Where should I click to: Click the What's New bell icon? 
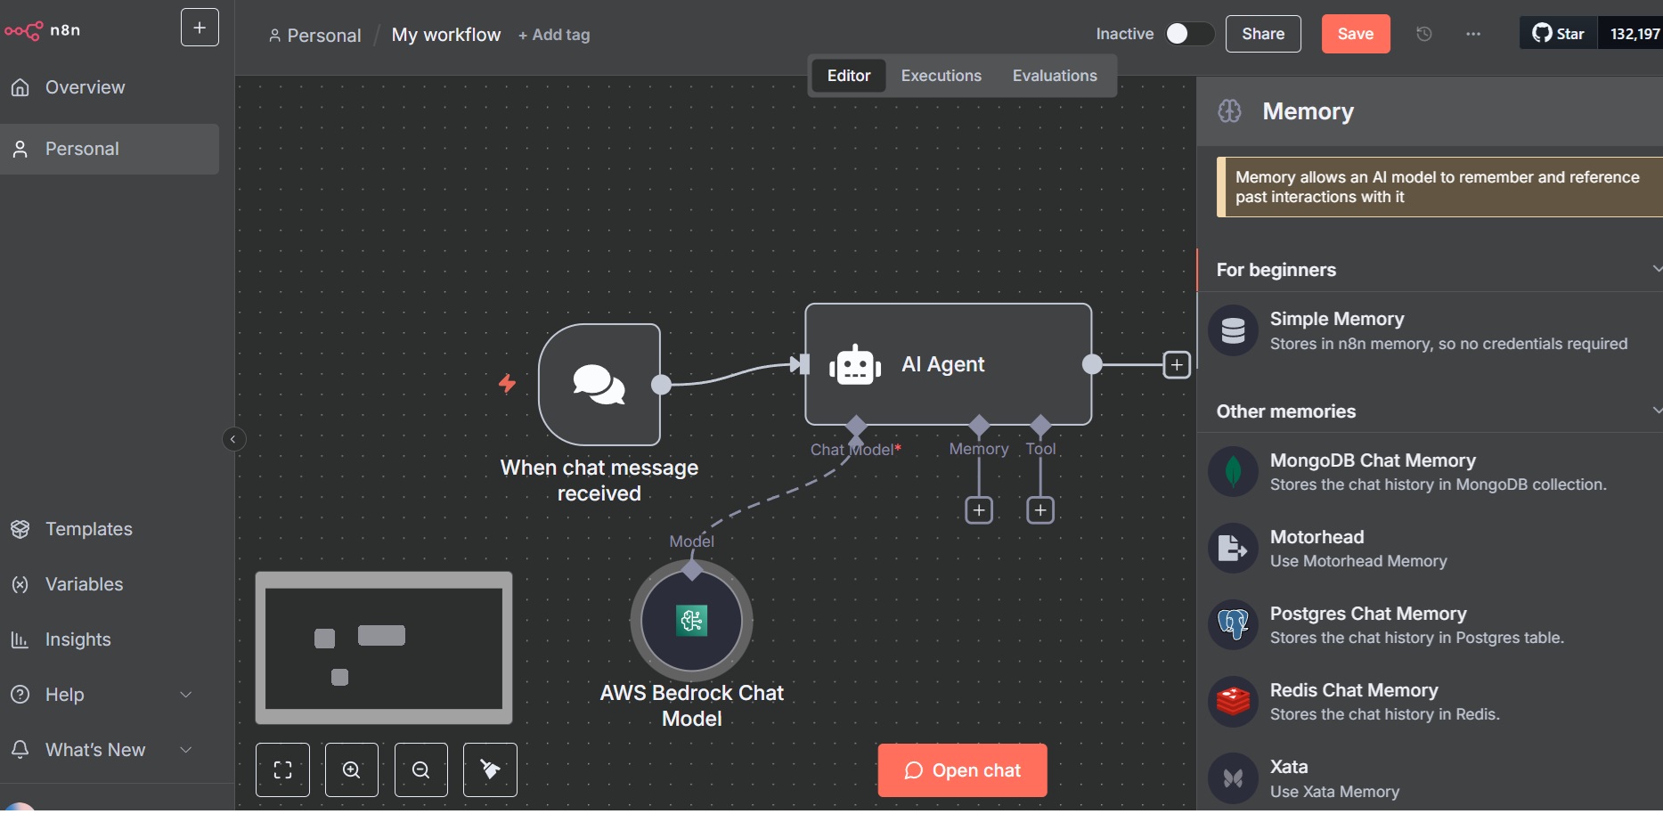[20, 749]
